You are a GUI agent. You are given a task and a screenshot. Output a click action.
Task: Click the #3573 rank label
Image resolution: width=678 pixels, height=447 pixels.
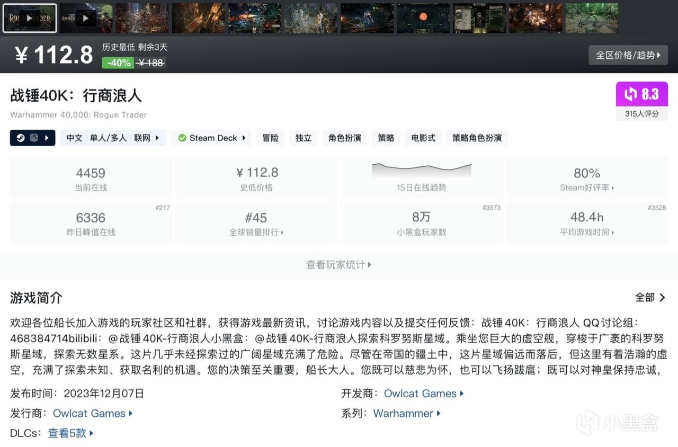[x=492, y=208]
